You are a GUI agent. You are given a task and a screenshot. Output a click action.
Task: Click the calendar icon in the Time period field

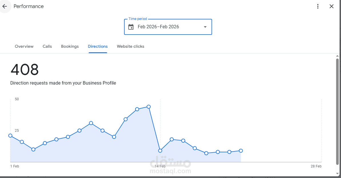(131, 27)
